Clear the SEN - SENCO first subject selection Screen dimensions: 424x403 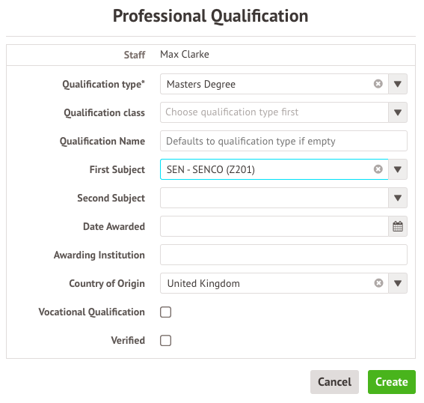tap(378, 169)
